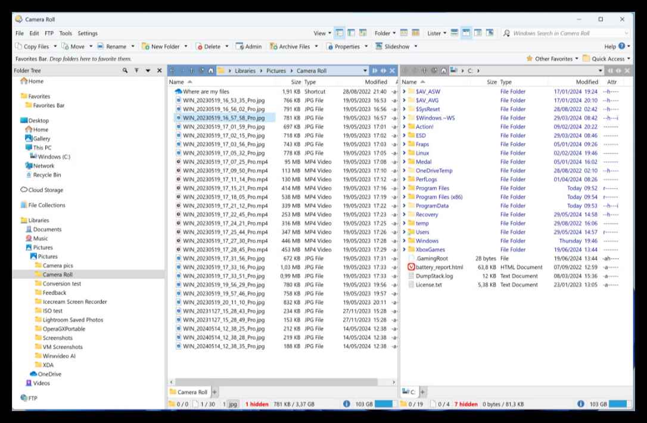The height and width of the screenshot is (423, 647).
Task: Expand the Program Files folder in the right pane
Action: pos(405,188)
